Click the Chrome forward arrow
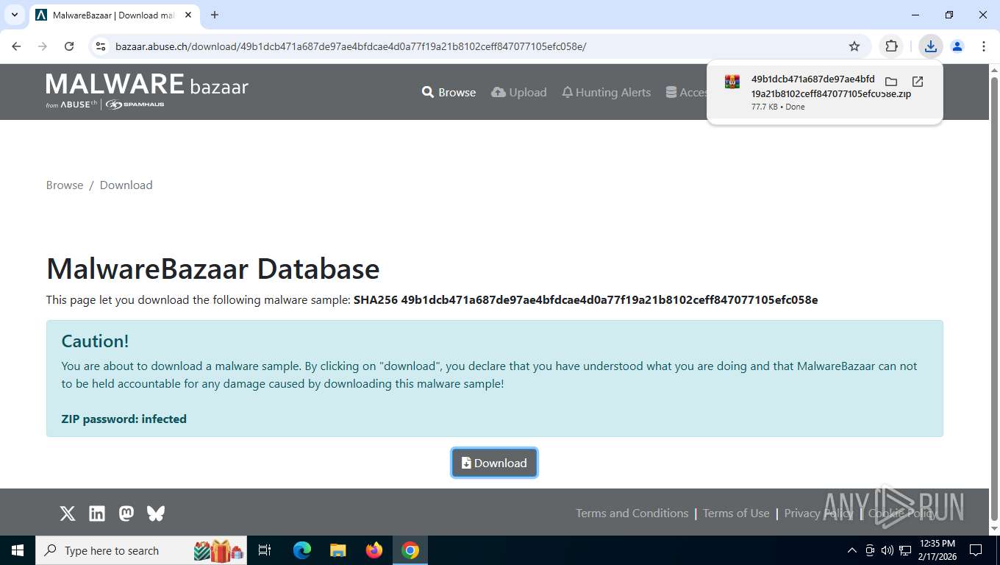This screenshot has width=1000, height=565. pyautogui.click(x=43, y=46)
